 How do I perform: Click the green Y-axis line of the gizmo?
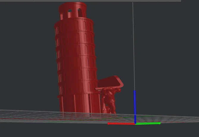tap(148, 123)
